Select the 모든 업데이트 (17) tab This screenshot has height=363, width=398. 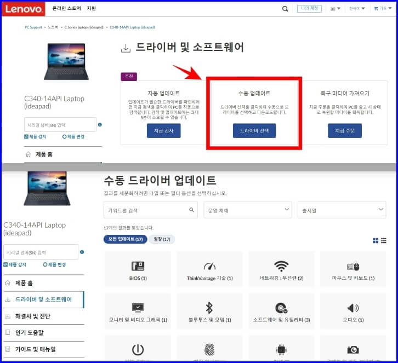126,239
